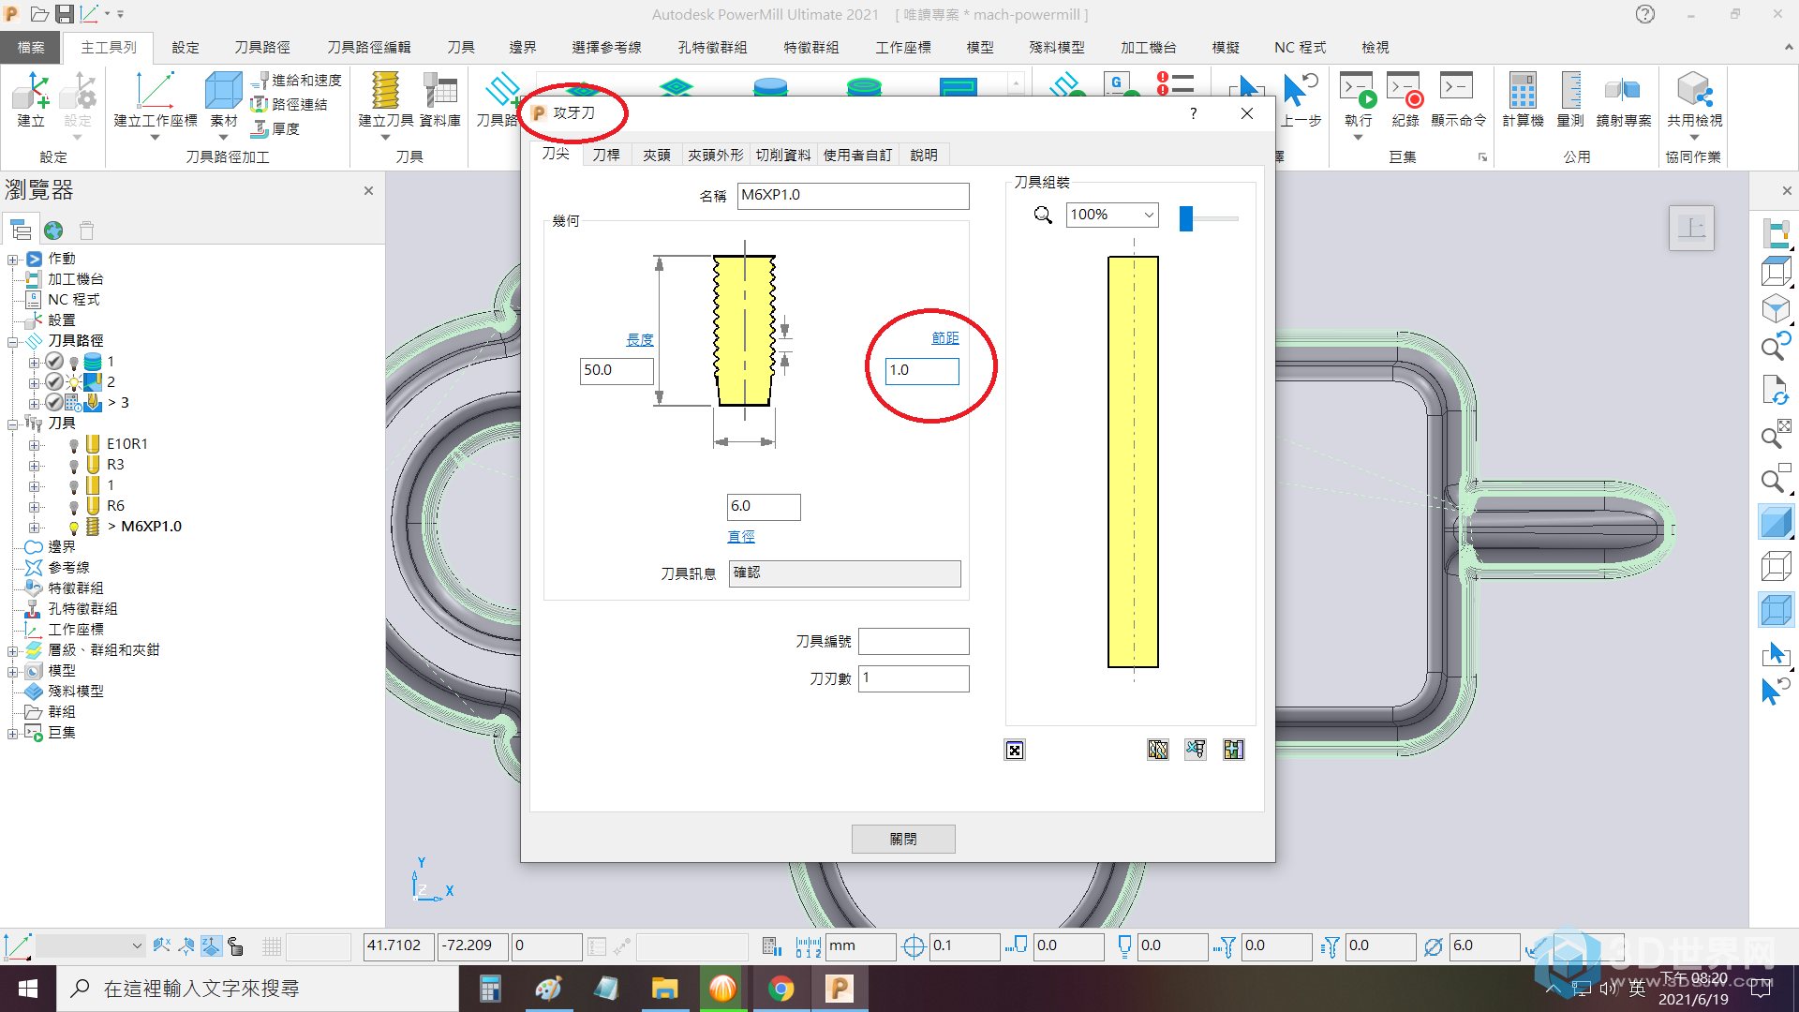Expand the 巨集 tree node
Screen dimensions: 1799x1012
(12, 734)
